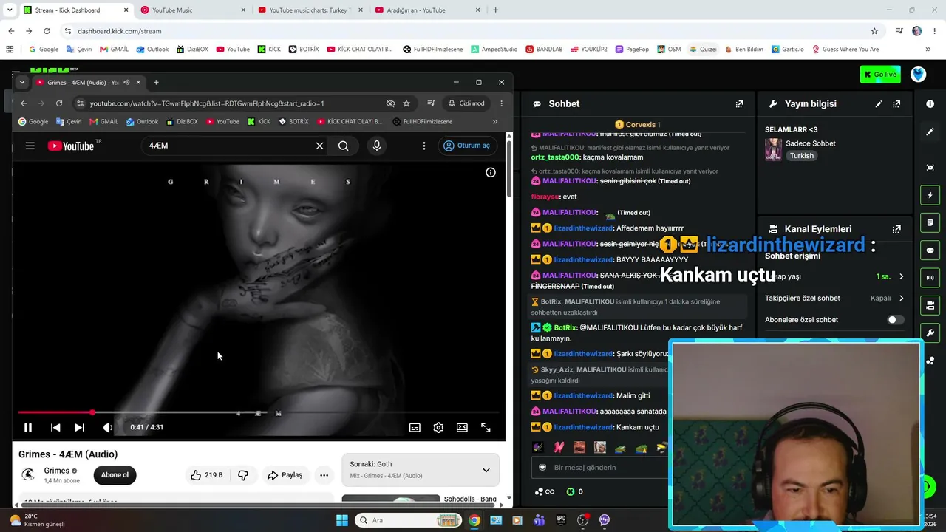
Task: Clear the YouTube search box text
Action: coord(319,146)
